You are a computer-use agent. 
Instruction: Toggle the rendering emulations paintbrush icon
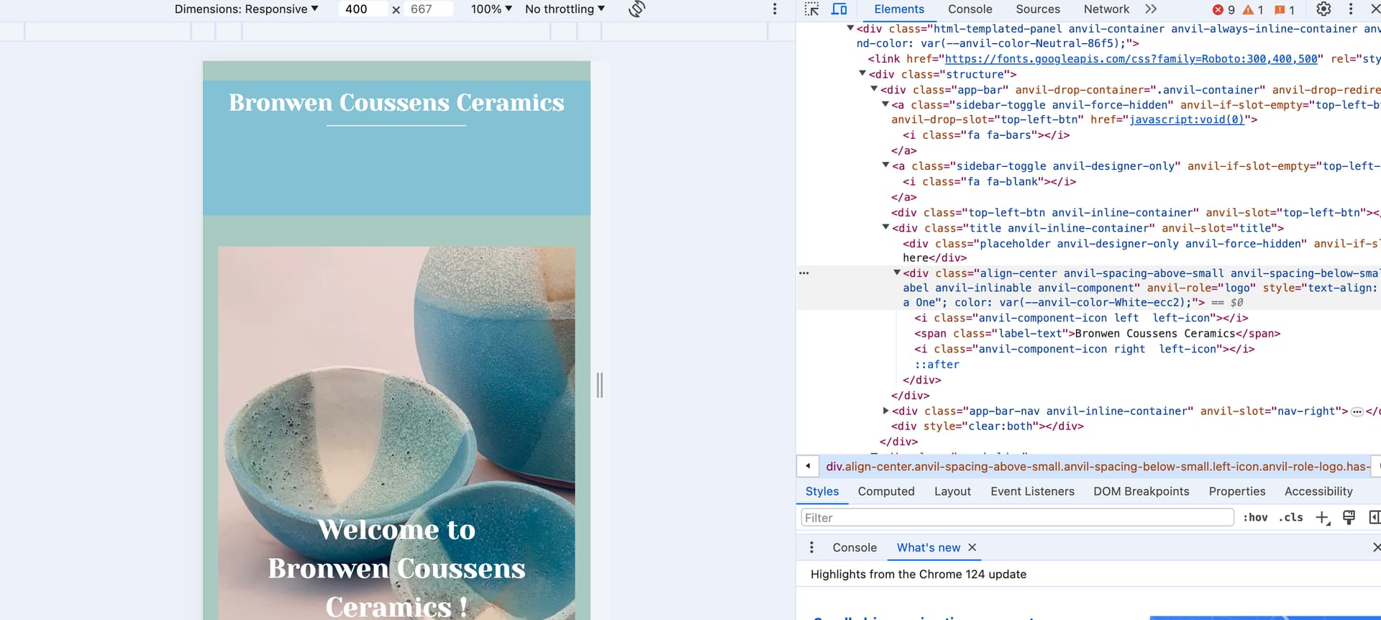tap(1349, 518)
